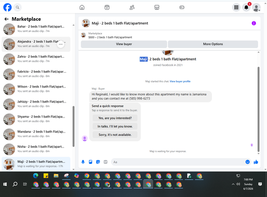Screen dimensions: 267x197
Task: Open the emoji picker smiley
Action: (247, 162)
